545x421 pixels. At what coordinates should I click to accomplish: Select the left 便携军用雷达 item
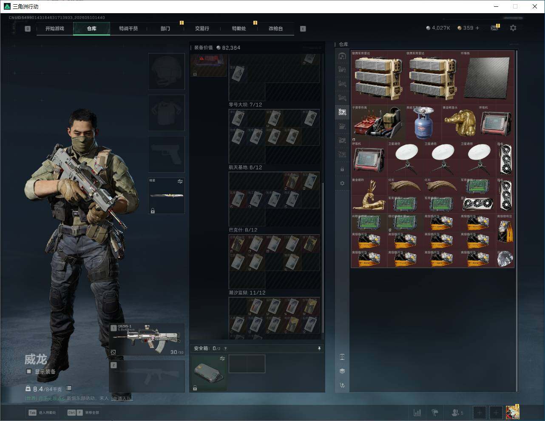378,77
